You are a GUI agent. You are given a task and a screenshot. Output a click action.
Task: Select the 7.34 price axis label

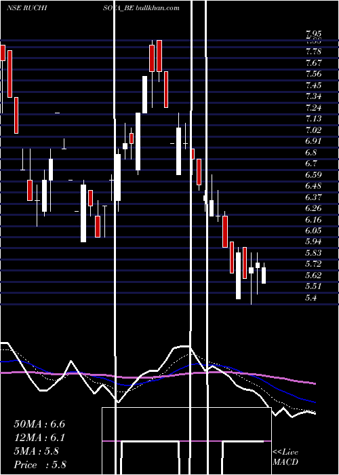pos(313,96)
